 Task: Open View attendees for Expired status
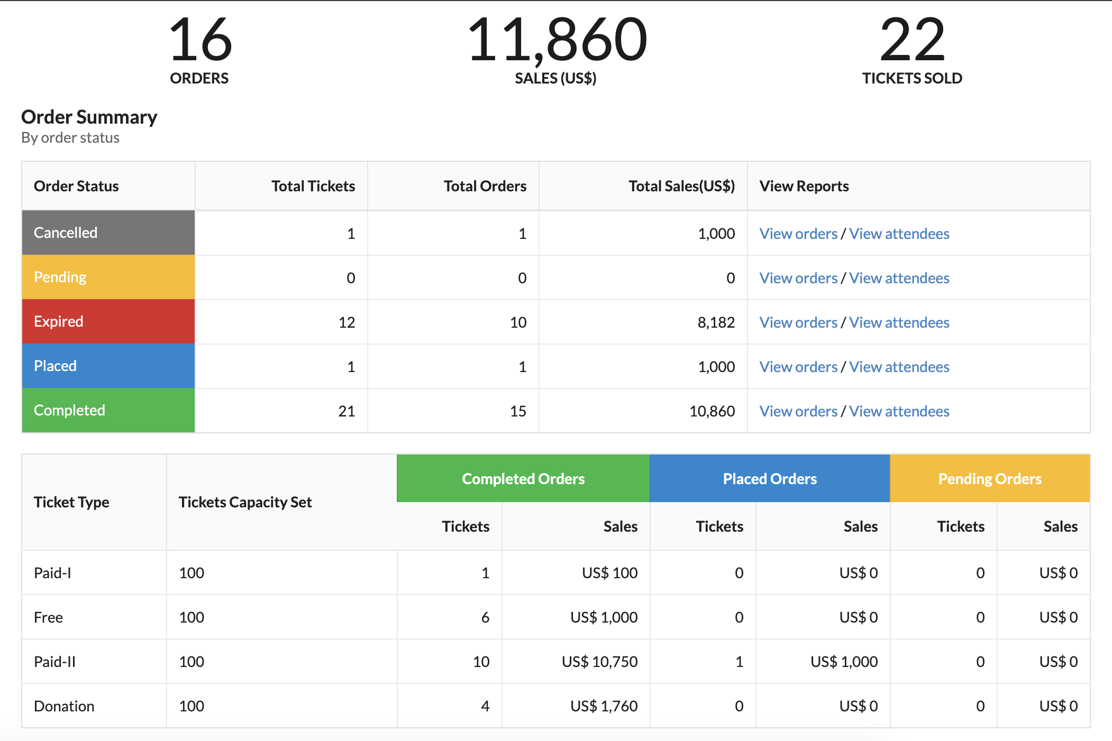click(x=899, y=322)
